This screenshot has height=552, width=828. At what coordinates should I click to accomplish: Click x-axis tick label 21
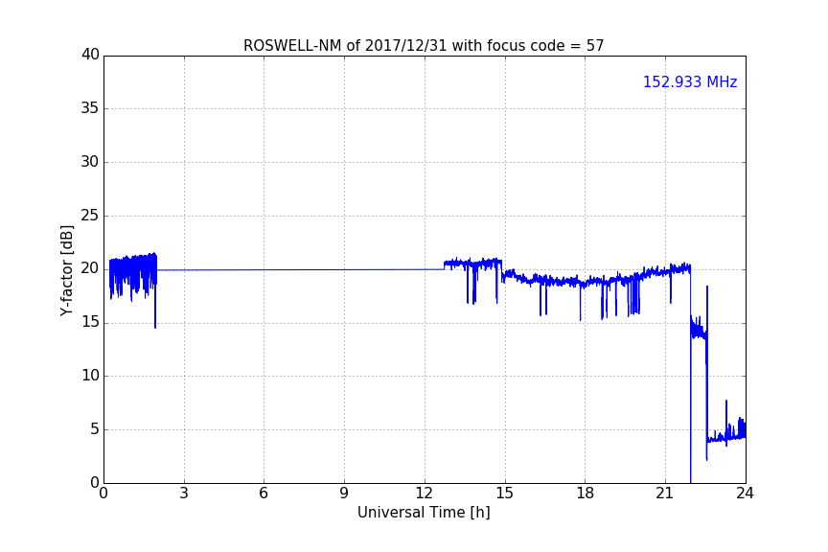pyautogui.click(x=665, y=494)
